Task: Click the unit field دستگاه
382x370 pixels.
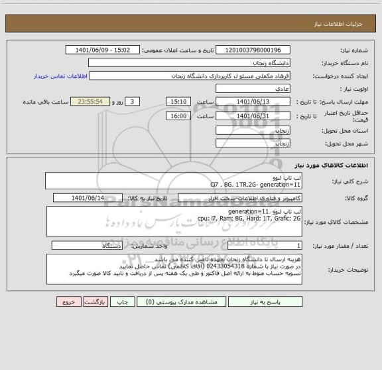Action: click(87, 246)
